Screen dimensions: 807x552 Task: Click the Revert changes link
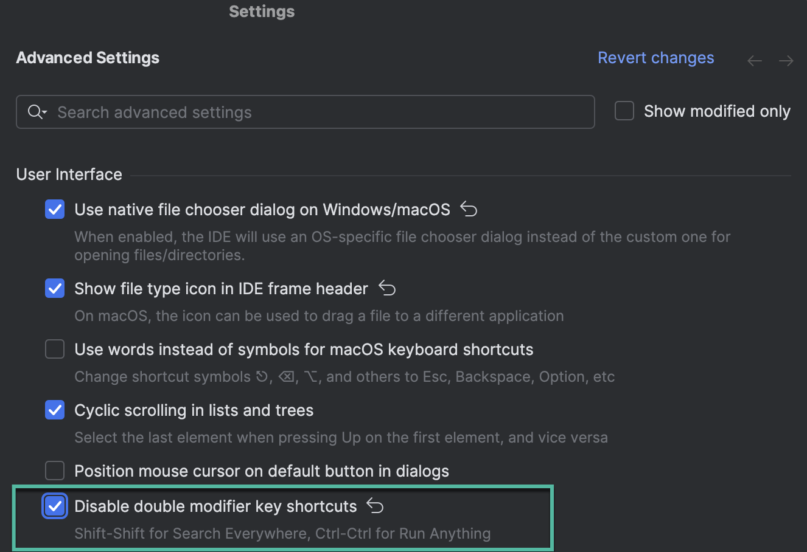coord(656,57)
